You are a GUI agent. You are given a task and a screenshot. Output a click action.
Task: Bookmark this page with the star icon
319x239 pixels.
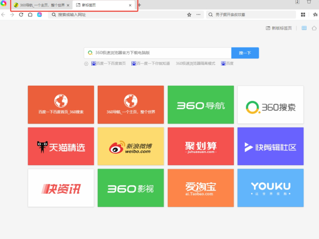point(189,15)
